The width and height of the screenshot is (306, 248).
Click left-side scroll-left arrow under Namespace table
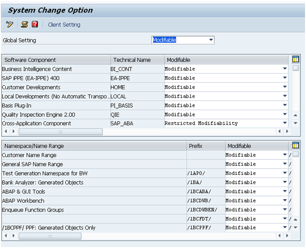6,236
